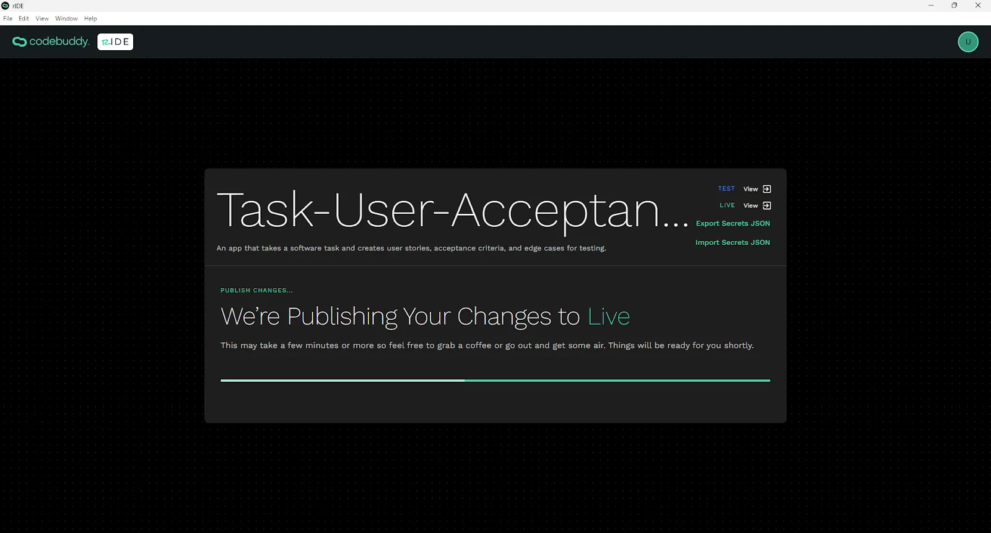Open the Edit menu
Viewport: 991px width, 533px height.
tap(24, 19)
